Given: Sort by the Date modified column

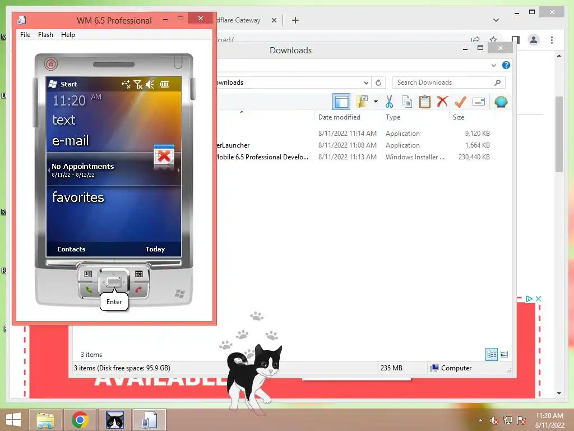Looking at the screenshot, I should [x=339, y=117].
